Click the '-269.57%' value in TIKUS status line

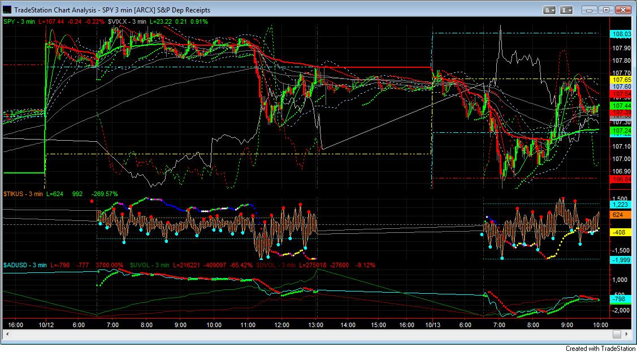(105, 194)
